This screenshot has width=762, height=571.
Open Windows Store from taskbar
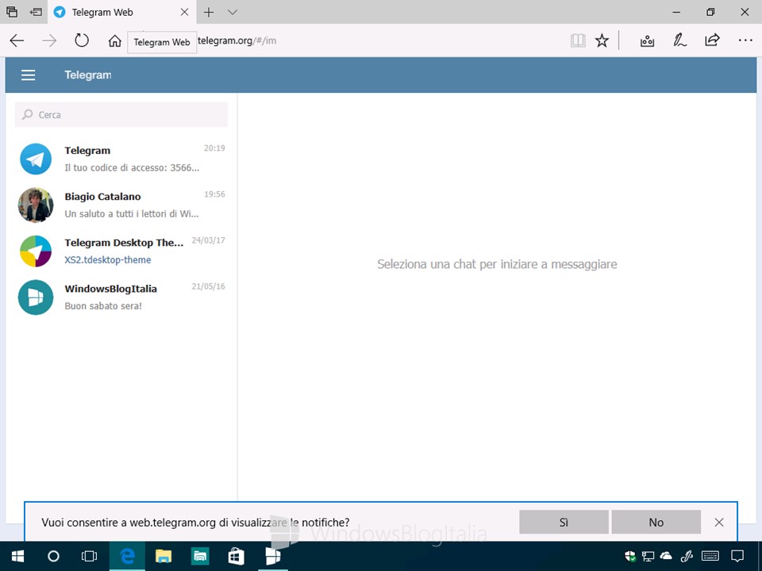[x=237, y=556]
